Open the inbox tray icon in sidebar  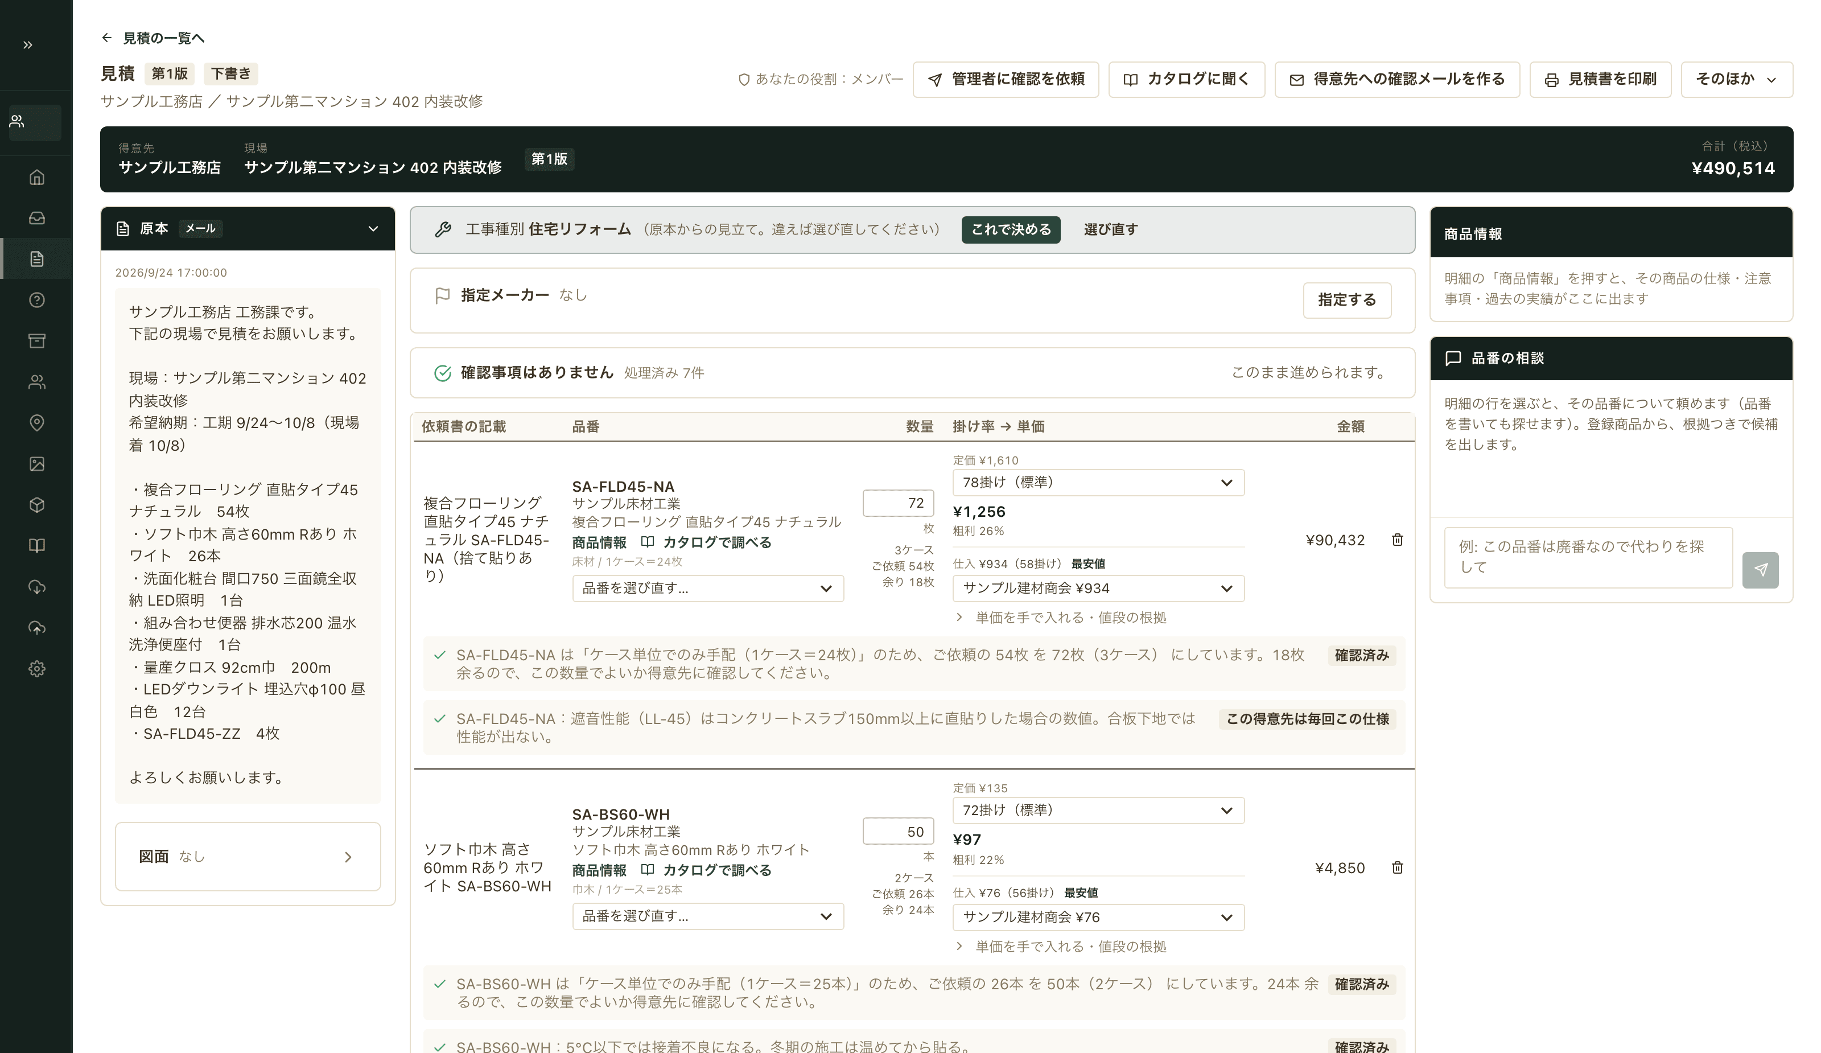click(x=37, y=217)
